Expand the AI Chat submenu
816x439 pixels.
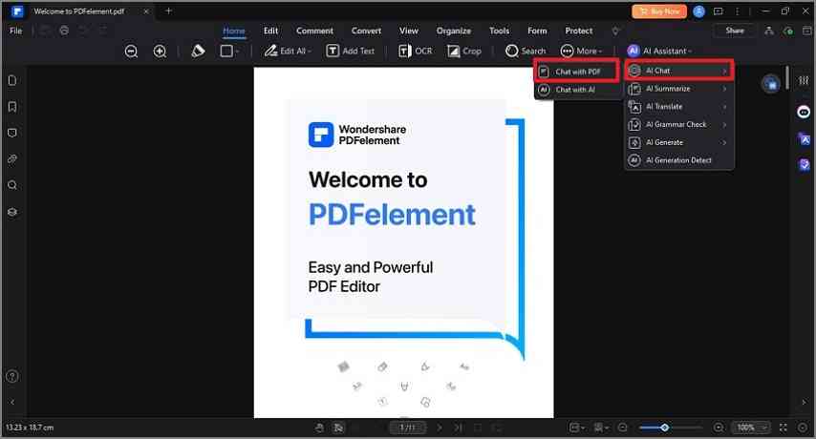(679, 71)
